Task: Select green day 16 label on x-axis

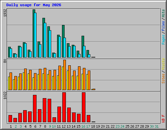Action: coord(83,126)
